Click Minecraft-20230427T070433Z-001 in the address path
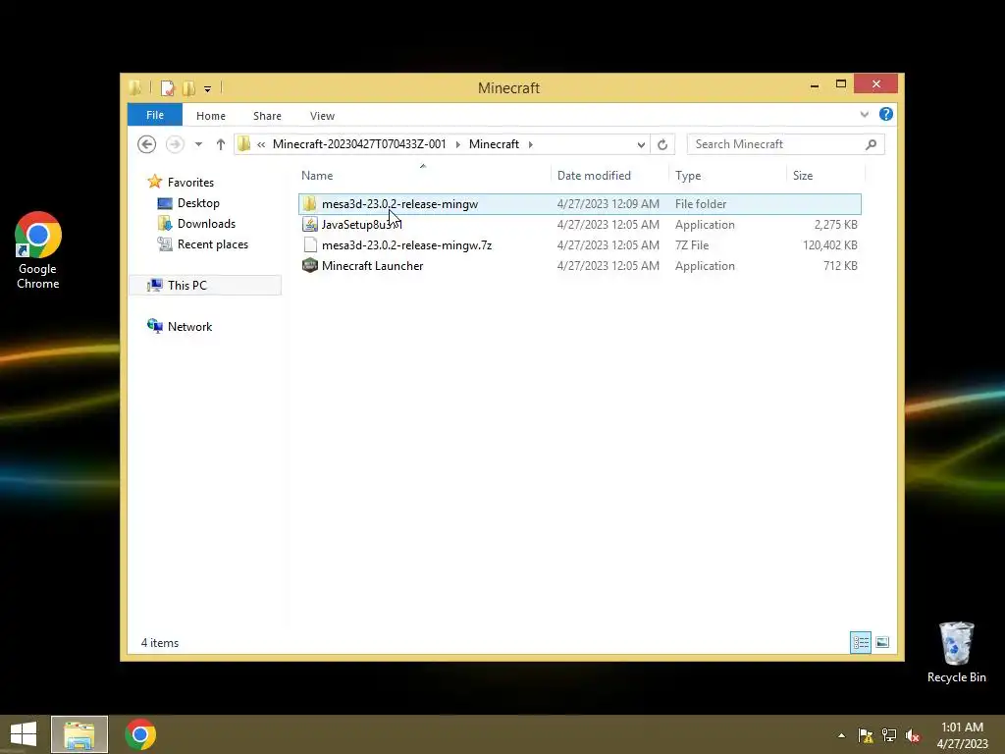 pyautogui.click(x=359, y=144)
